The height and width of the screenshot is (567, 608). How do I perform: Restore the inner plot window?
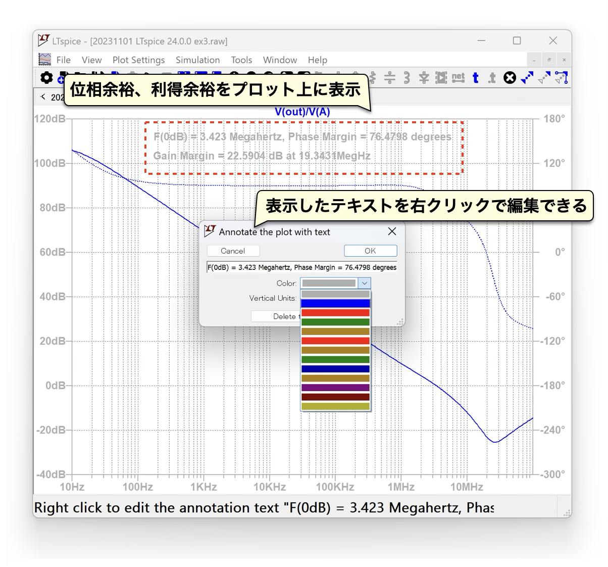549,60
